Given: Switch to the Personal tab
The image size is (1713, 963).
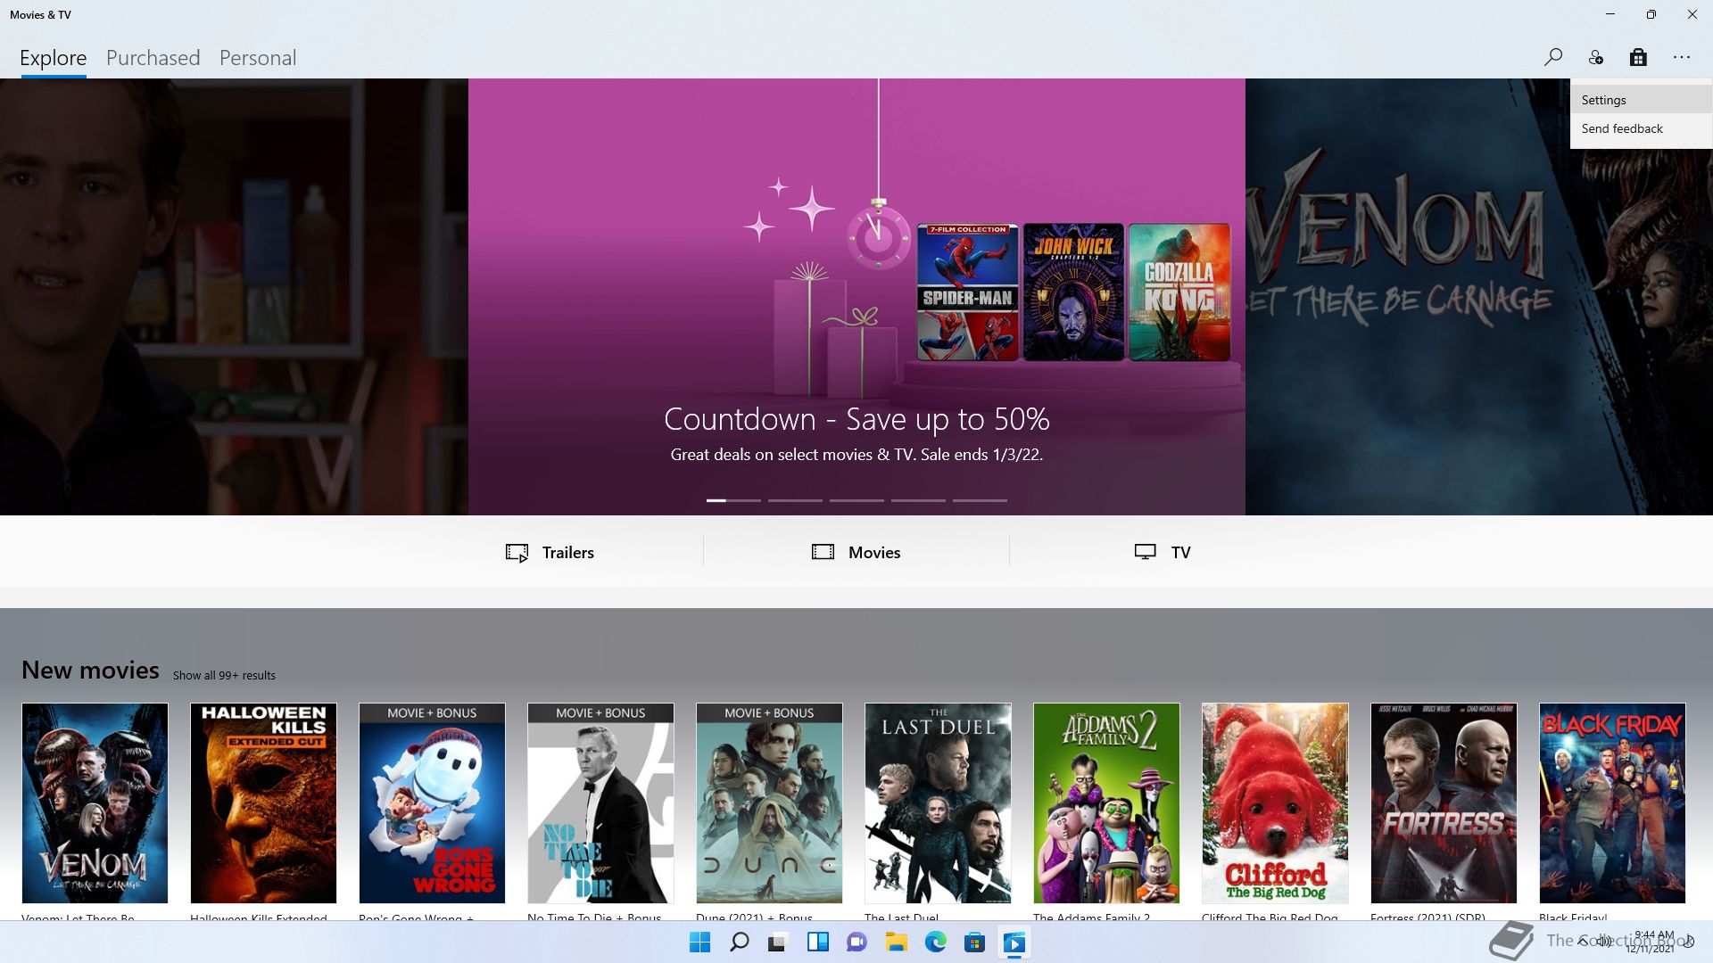Looking at the screenshot, I should (257, 58).
